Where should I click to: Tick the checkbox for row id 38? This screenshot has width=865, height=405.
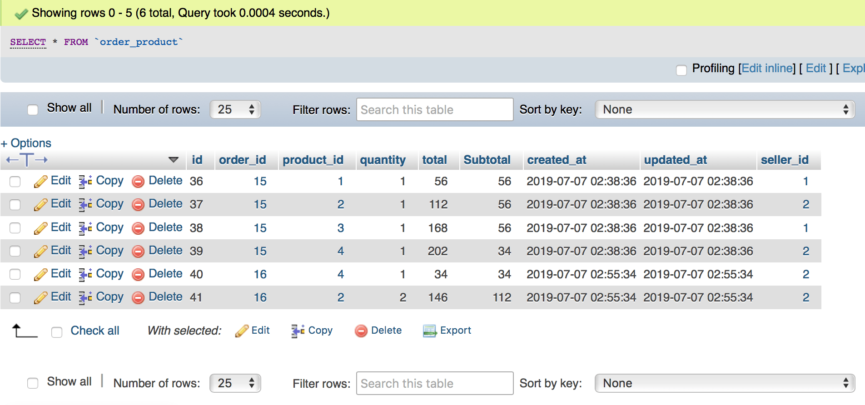click(15, 228)
